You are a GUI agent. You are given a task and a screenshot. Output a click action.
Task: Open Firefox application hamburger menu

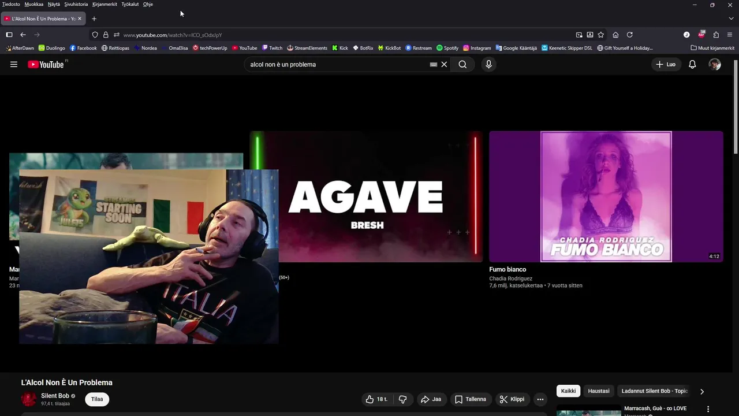[730, 35]
